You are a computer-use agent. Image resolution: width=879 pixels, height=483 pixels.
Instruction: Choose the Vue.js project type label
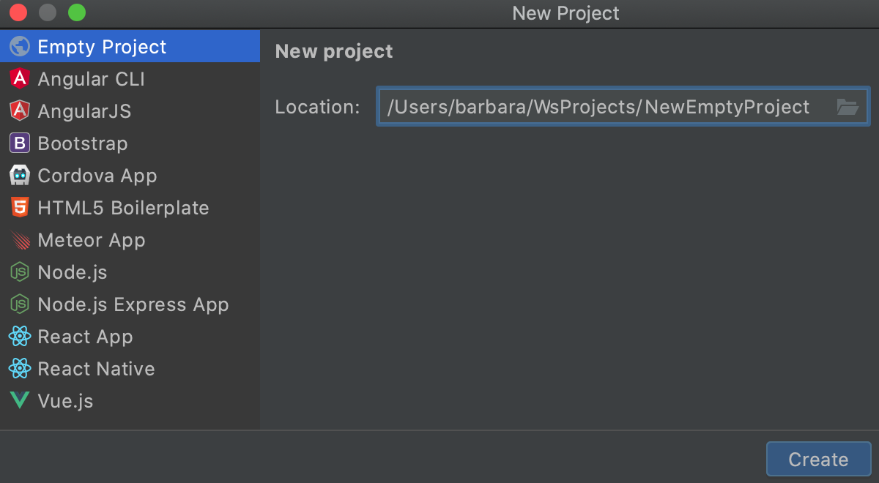[x=65, y=401]
